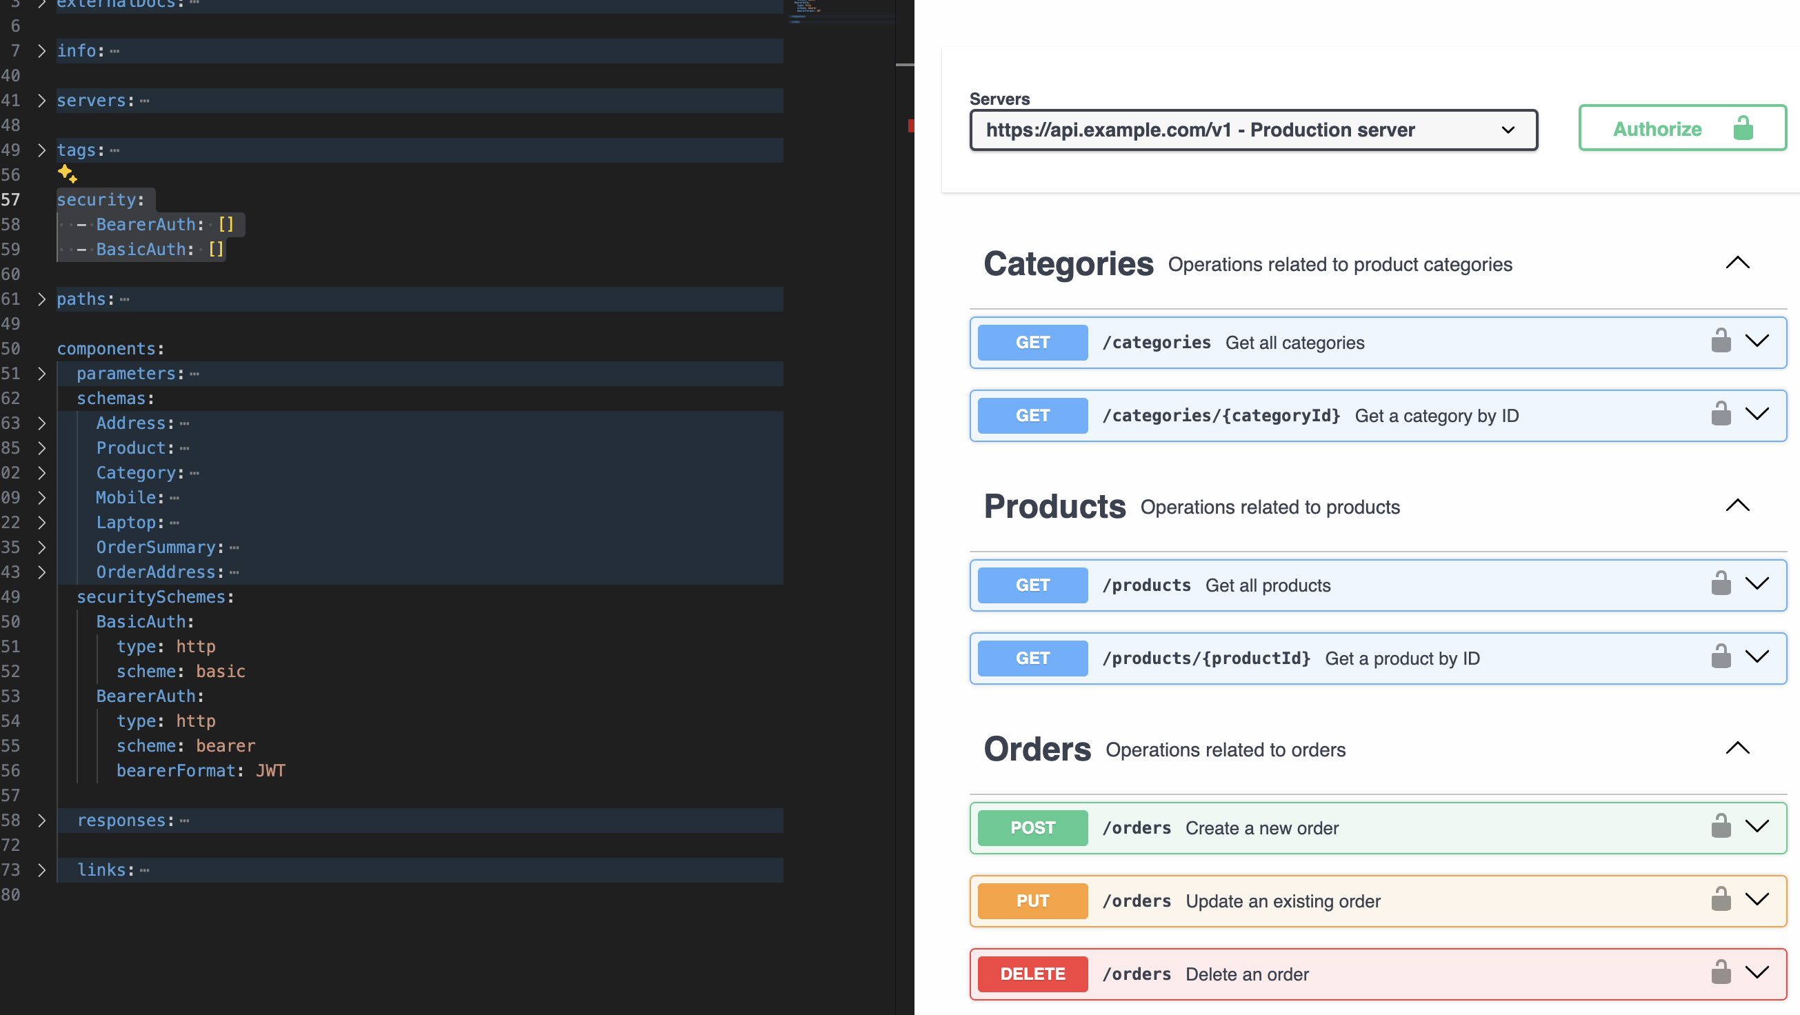Screen dimensions: 1800x1015
Task: Click the Authorize button
Action: (1682, 128)
